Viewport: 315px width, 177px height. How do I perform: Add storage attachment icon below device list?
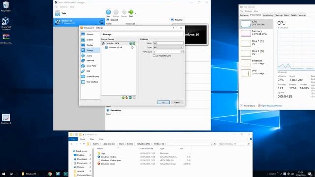pos(130,98)
